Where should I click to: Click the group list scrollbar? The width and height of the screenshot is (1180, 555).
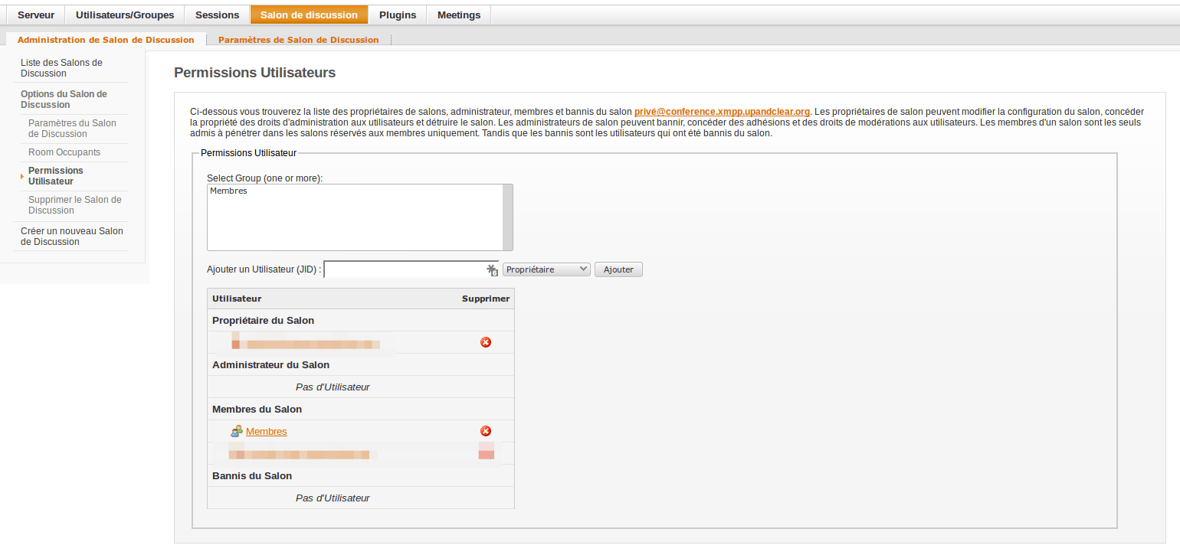pyautogui.click(x=507, y=217)
